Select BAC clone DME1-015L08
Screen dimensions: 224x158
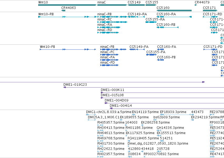coord(162,98)
